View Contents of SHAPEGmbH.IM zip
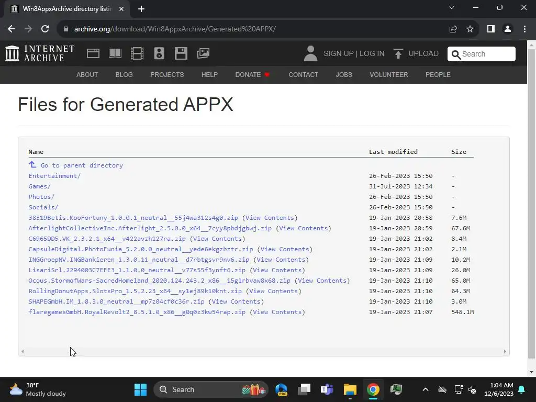This screenshot has width=536, height=402. [236, 301]
